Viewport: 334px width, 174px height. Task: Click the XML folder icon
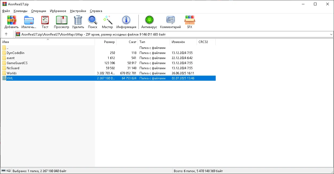point(4,78)
